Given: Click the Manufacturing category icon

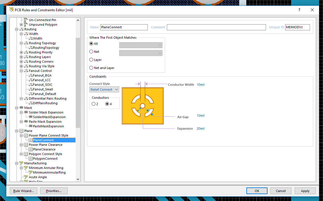Looking at the screenshot, I should pyautogui.click(x=21, y=163).
